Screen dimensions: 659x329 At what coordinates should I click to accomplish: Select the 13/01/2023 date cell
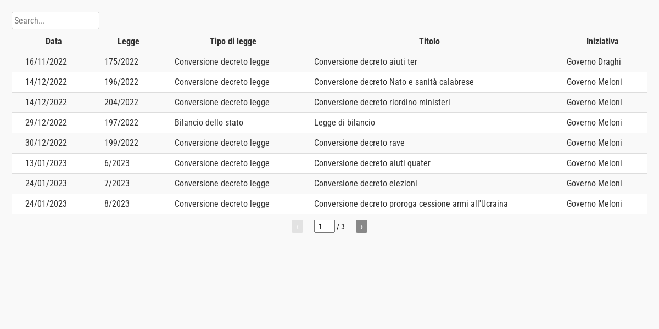46,163
